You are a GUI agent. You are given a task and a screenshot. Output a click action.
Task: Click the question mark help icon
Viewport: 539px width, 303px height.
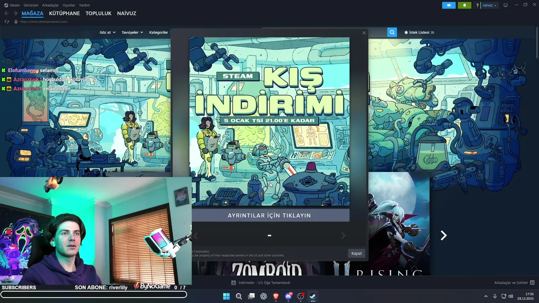(x=478, y=5)
